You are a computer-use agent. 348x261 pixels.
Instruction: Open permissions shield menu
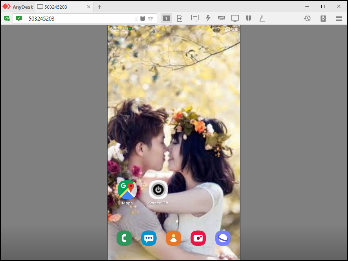click(248, 18)
